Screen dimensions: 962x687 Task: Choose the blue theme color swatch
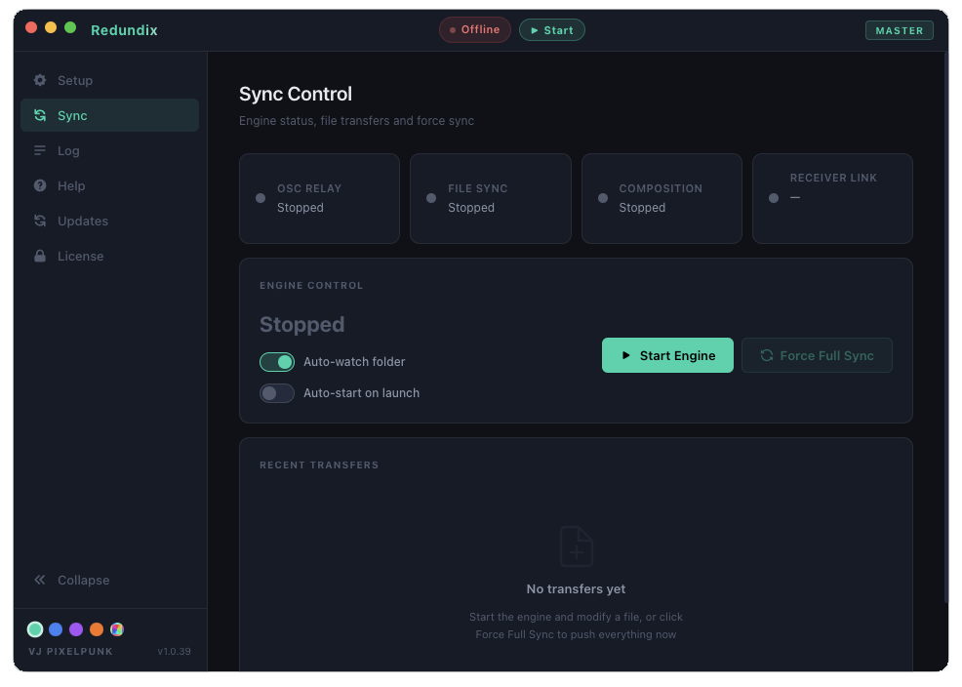(56, 628)
